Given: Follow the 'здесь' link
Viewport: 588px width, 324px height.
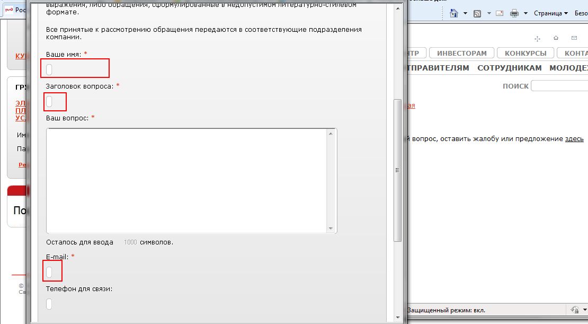Looking at the screenshot, I should tap(574, 139).
